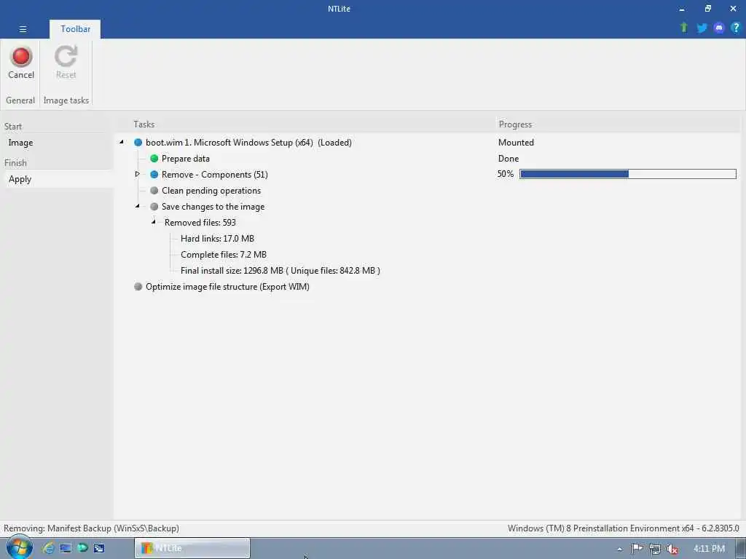Click the blue boot.wim status dot
The width and height of the screenshot is (746, 559).
[138, 143]
